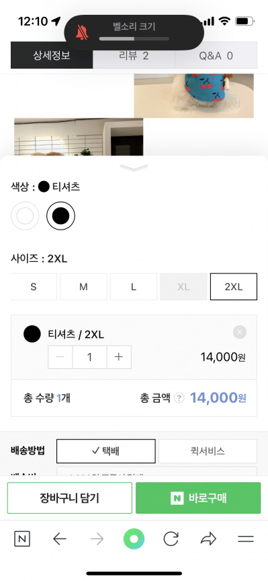
Task: Tap the Naver home N icon
Action: (22, 539)
